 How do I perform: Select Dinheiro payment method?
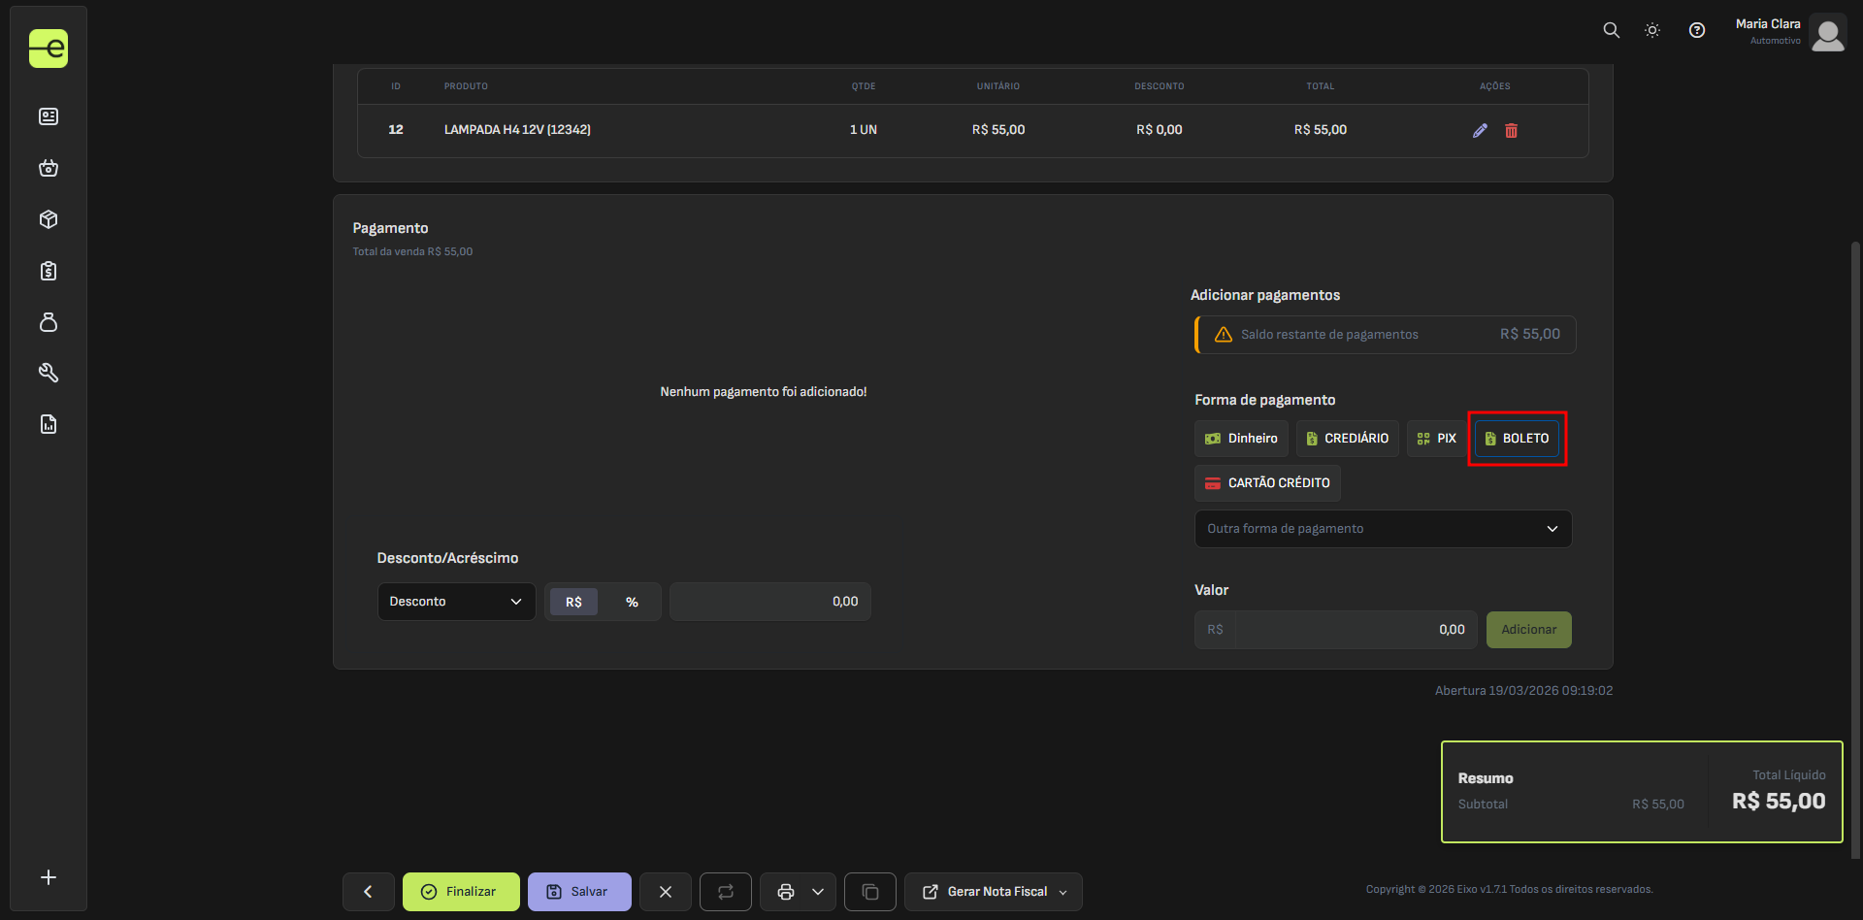pos(1241,439)
